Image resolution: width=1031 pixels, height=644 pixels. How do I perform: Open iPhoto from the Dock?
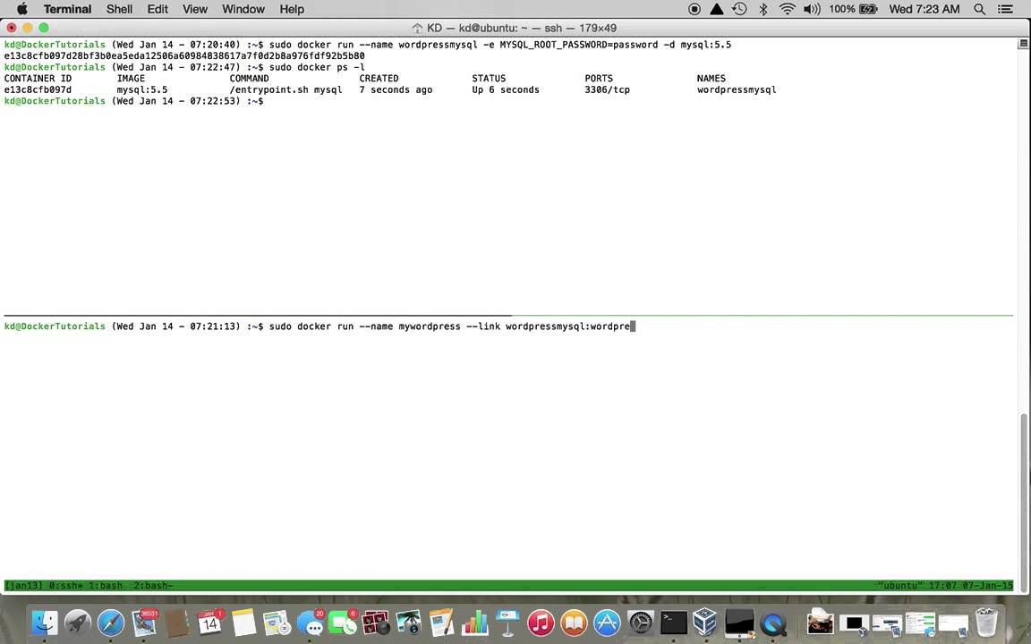click(408, 623)
